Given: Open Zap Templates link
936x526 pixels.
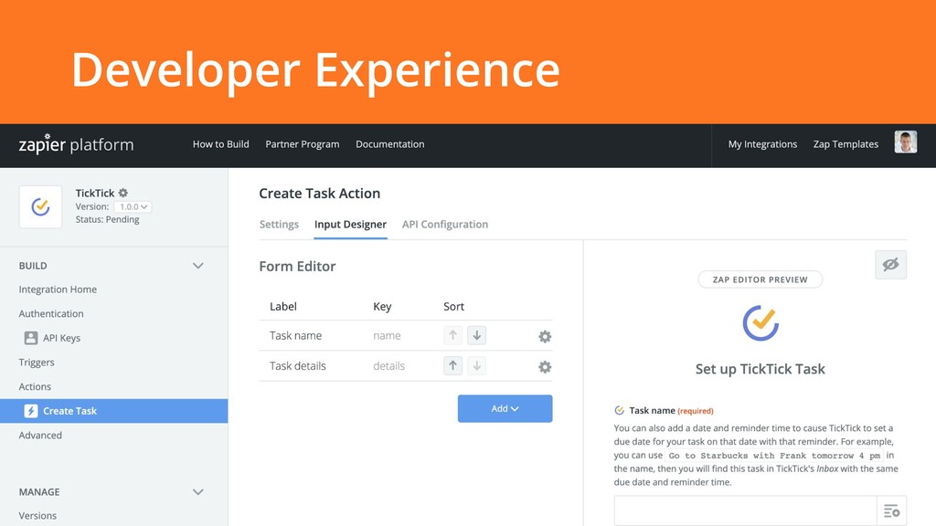Looking at the screenshot, I should pos(846,144).
